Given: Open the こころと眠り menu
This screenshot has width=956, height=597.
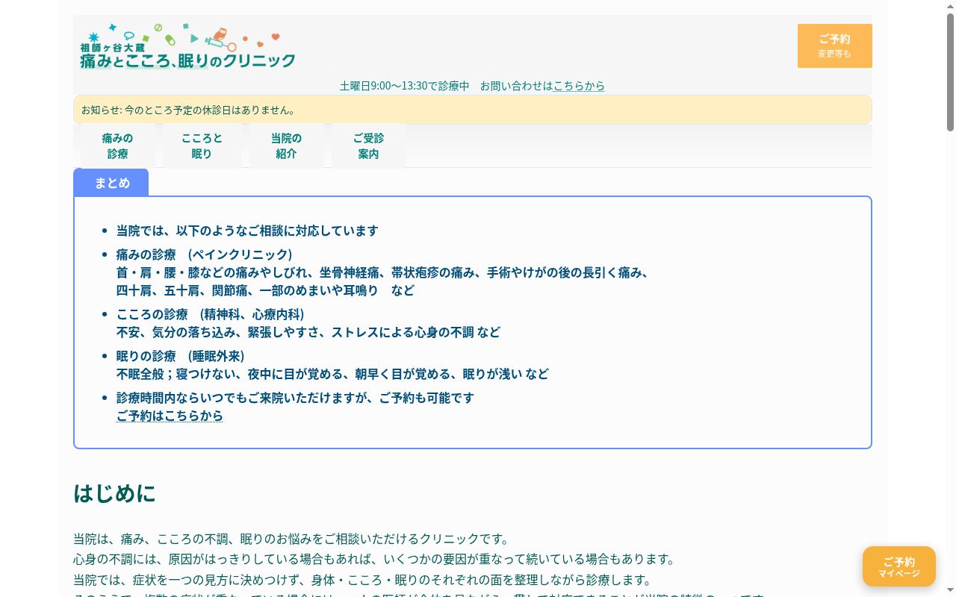Looking at the screenshot, I should (x=202, y=146).
